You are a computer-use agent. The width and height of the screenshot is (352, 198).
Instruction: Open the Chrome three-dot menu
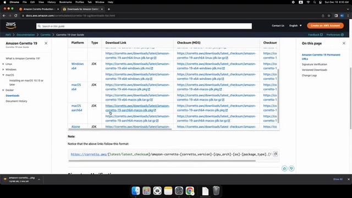click(x=348, y=16)
